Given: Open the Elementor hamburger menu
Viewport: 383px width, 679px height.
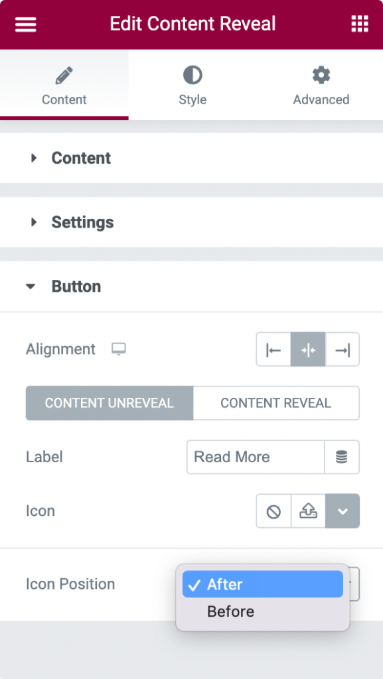Looking at the screenshot, I should [25, 24].
